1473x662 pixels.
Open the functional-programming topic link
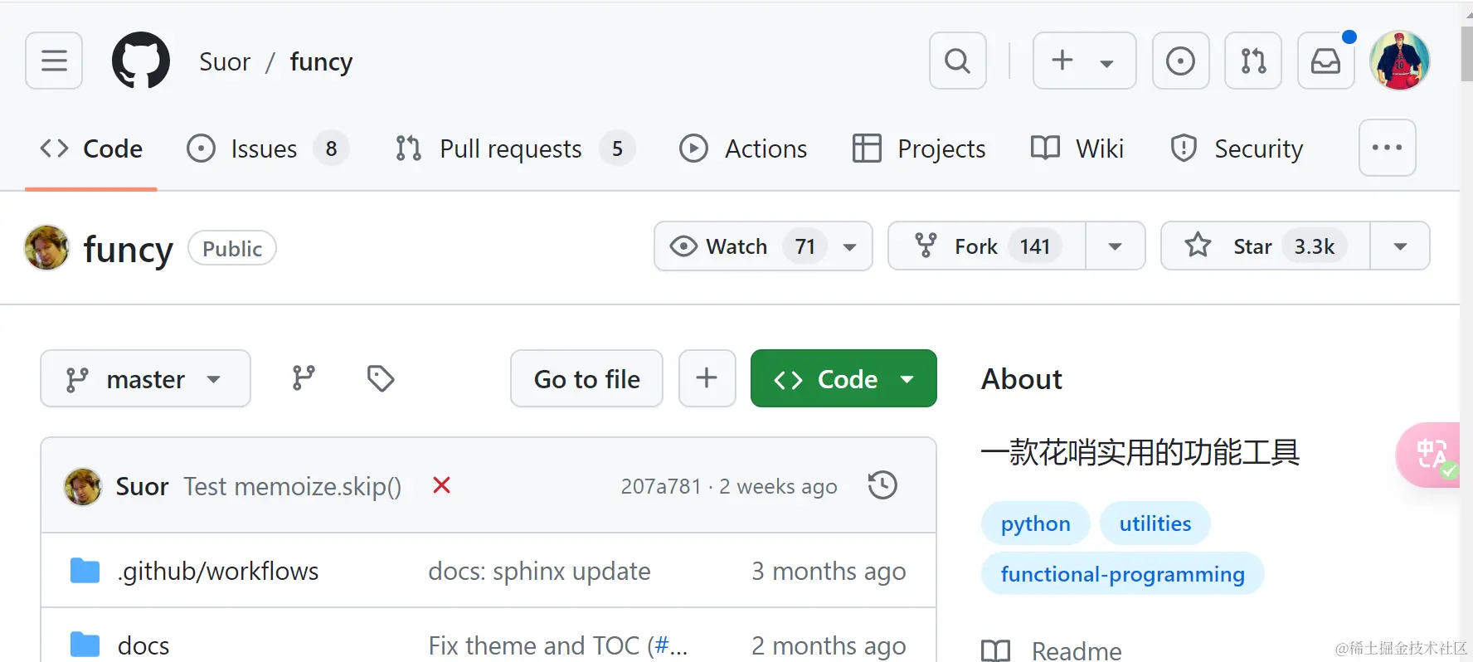coord(1122,574)
